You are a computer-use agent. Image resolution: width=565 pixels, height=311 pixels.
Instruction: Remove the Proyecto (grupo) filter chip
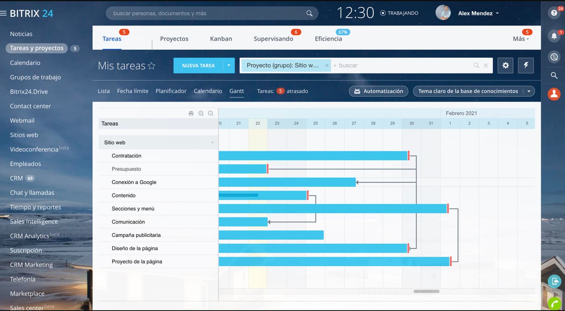[x=327, y=65]
